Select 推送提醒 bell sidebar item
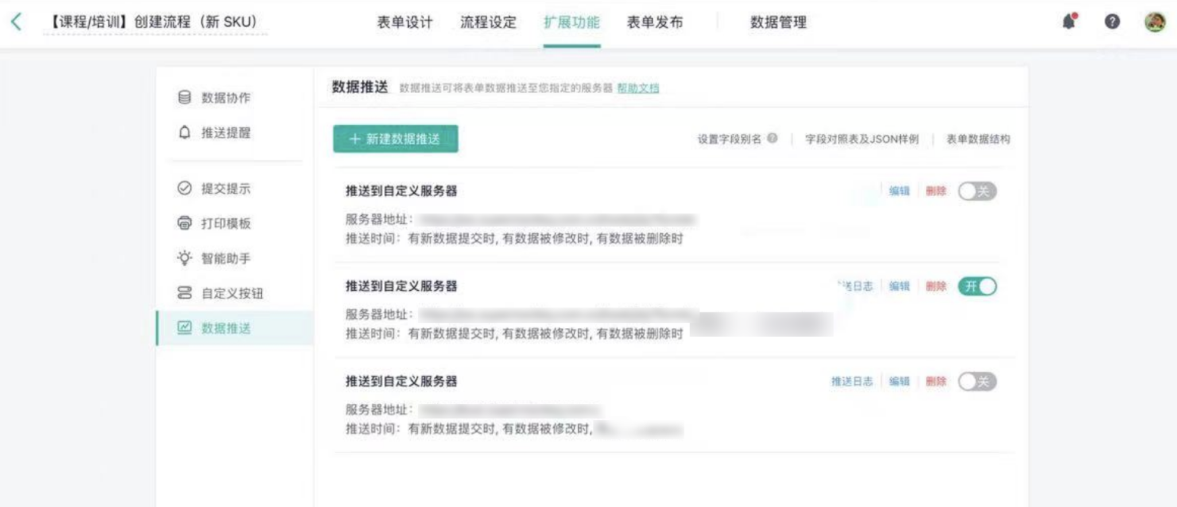This screenshot has height=507, width=1177. (x=224, y=132)
